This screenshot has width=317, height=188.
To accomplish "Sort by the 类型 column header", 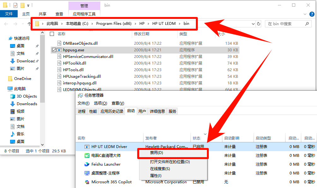I will (183, 34).
